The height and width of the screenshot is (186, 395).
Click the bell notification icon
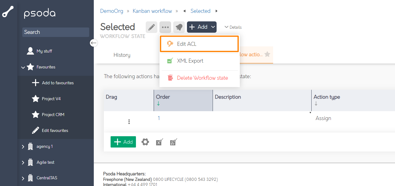coord(179,27)
